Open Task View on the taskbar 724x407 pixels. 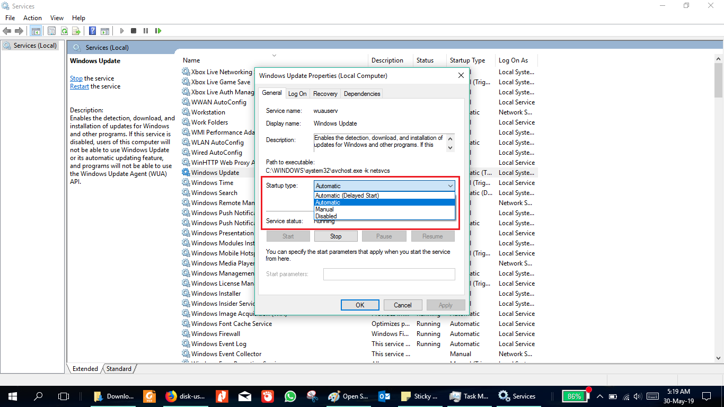click(x=64, y=396)
